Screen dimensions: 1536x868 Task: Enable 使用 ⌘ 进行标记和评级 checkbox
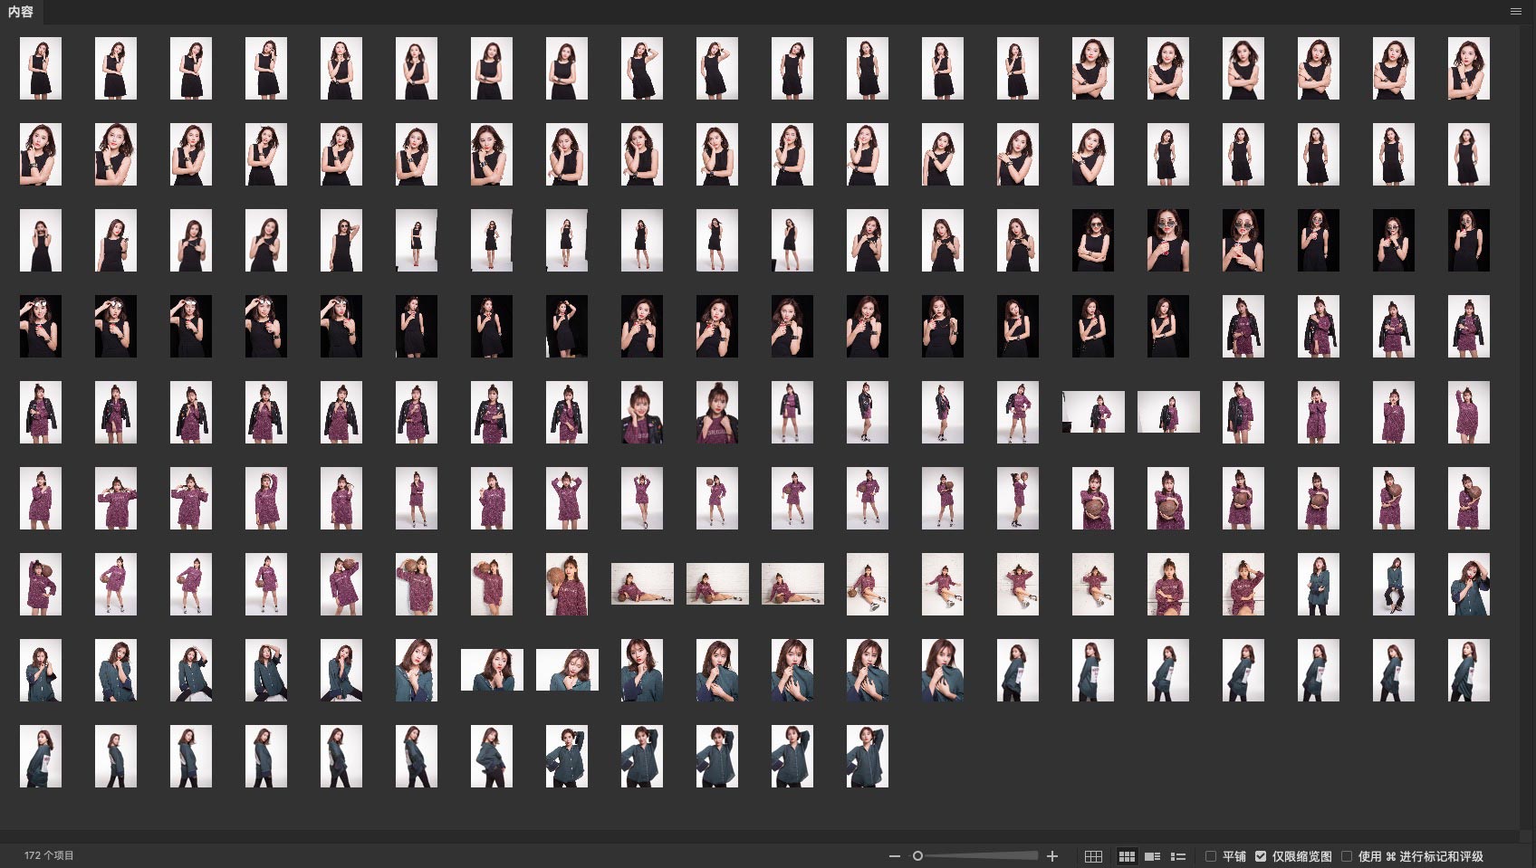1347,856
